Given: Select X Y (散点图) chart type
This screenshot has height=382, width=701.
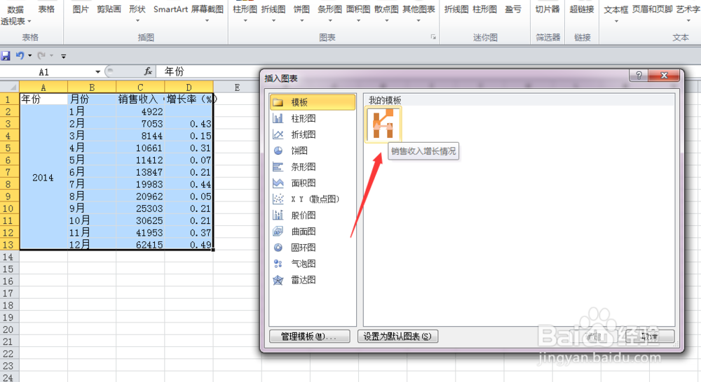Looking at the screenshot, I should pyautogui.click(x=313, y=199).
